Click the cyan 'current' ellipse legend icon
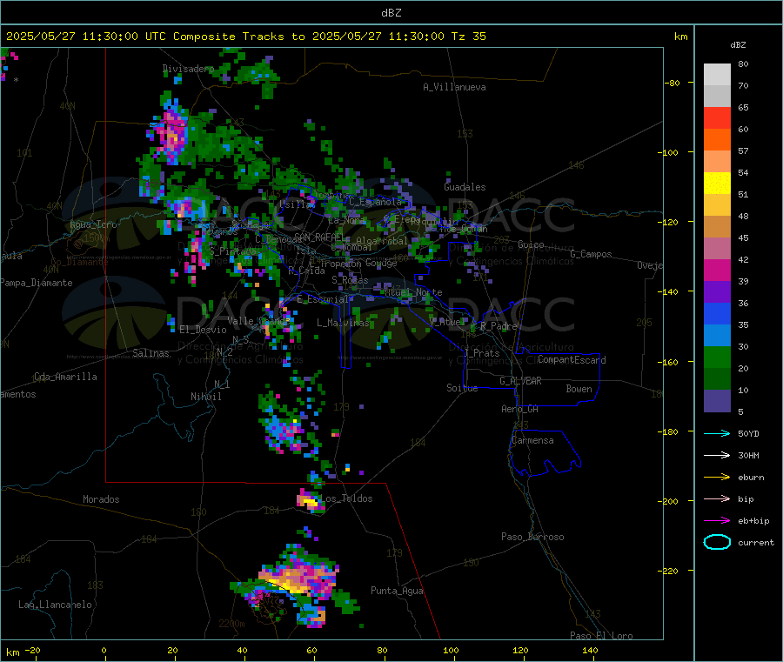 (x=717, y=542)
